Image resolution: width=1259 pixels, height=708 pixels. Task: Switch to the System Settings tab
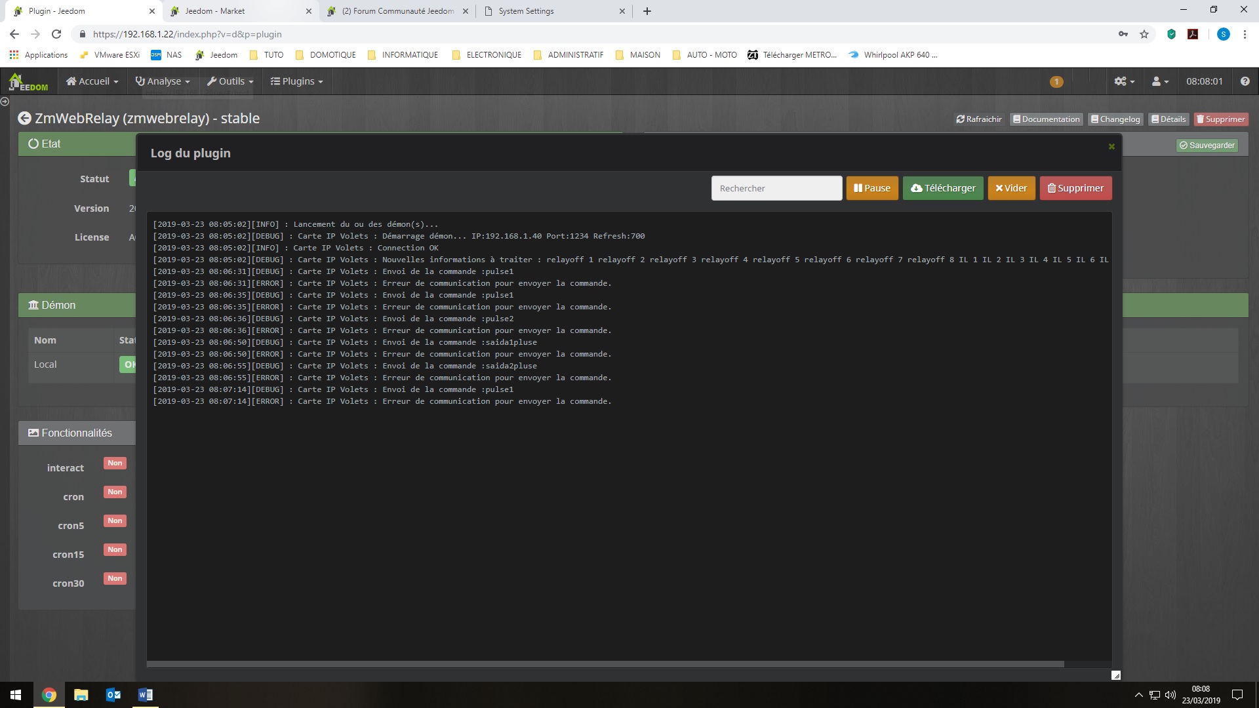[x=554, y=11]
